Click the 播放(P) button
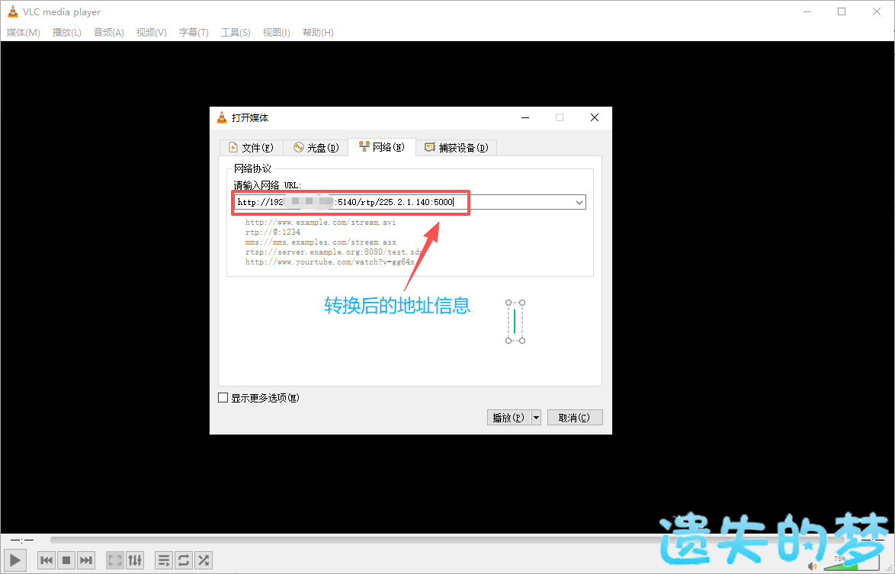This screenshot has width=895, height=574. 508,418
